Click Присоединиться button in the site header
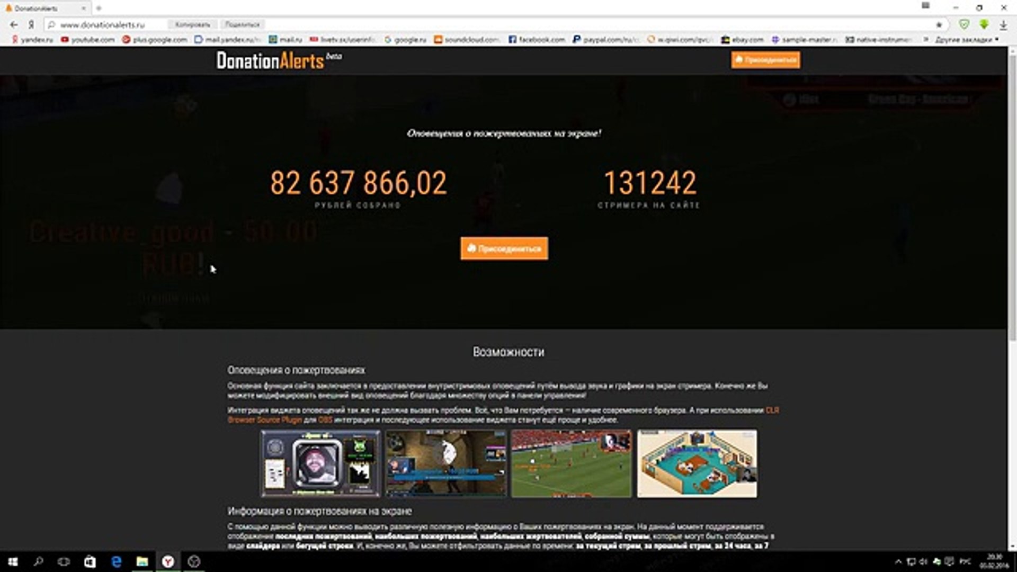Image resolution: width=1017 pixels, height=572 pixels. tap(765, 60)
